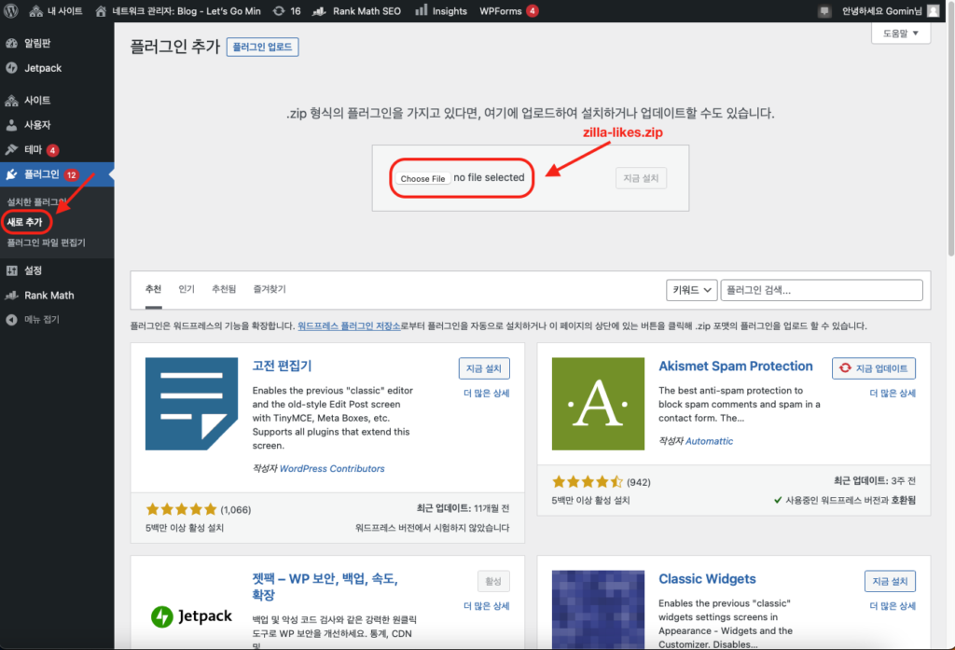Open the notifications speech bubble icon
Viewport: 955px width, 650px height.
tap(824, 11)
